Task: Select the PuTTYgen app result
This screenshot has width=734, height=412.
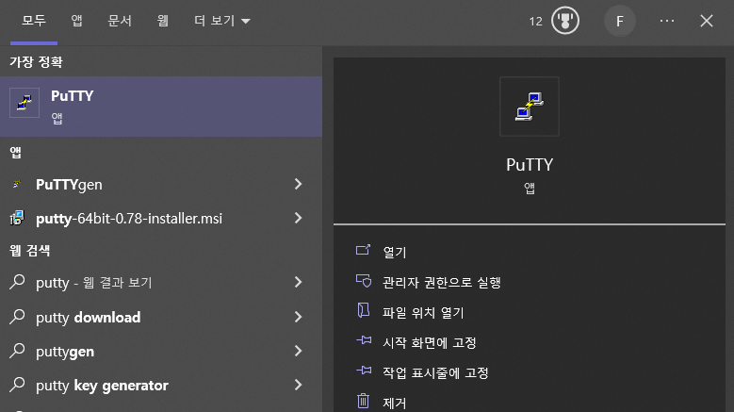Action: pos(161,185)
